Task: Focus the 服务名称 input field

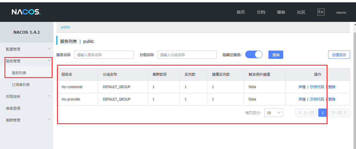Action: tap(104, 55)
